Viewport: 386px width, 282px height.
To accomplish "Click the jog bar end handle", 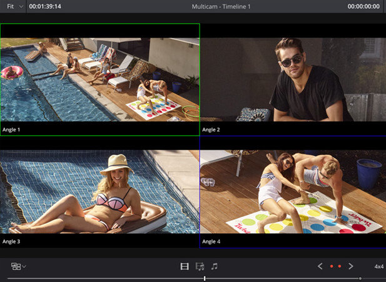I will 360,278.
